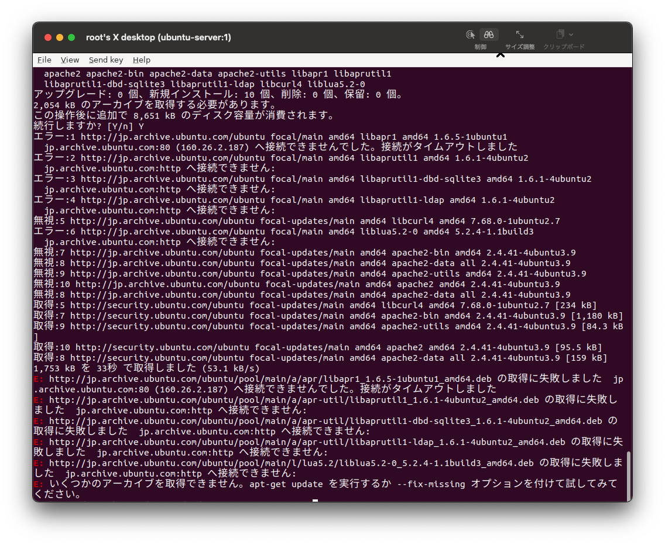The width and height of the screenshot is (665, 545).
Task: Click the クリップボード clipboard icon
Action: 560,34
